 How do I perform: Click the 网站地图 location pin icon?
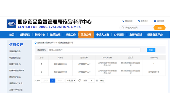[123, 21]
